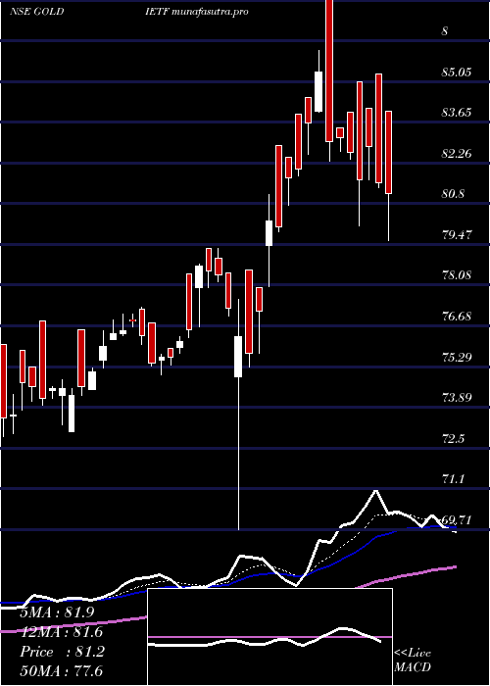Click the 85.05 price axis label
Viewport: 490px width, 686px height.
pos(457,72)
